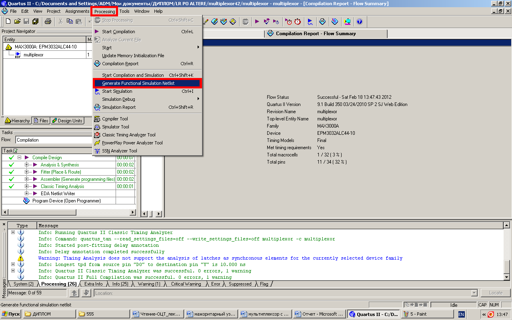
Task: Click the Copy toolbar icon
Action: tap(70, 21)
